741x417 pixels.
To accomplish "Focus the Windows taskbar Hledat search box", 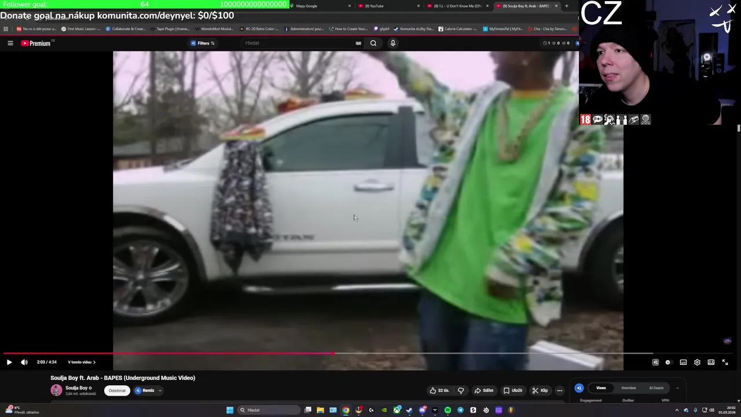I will (x=268, y=410).
